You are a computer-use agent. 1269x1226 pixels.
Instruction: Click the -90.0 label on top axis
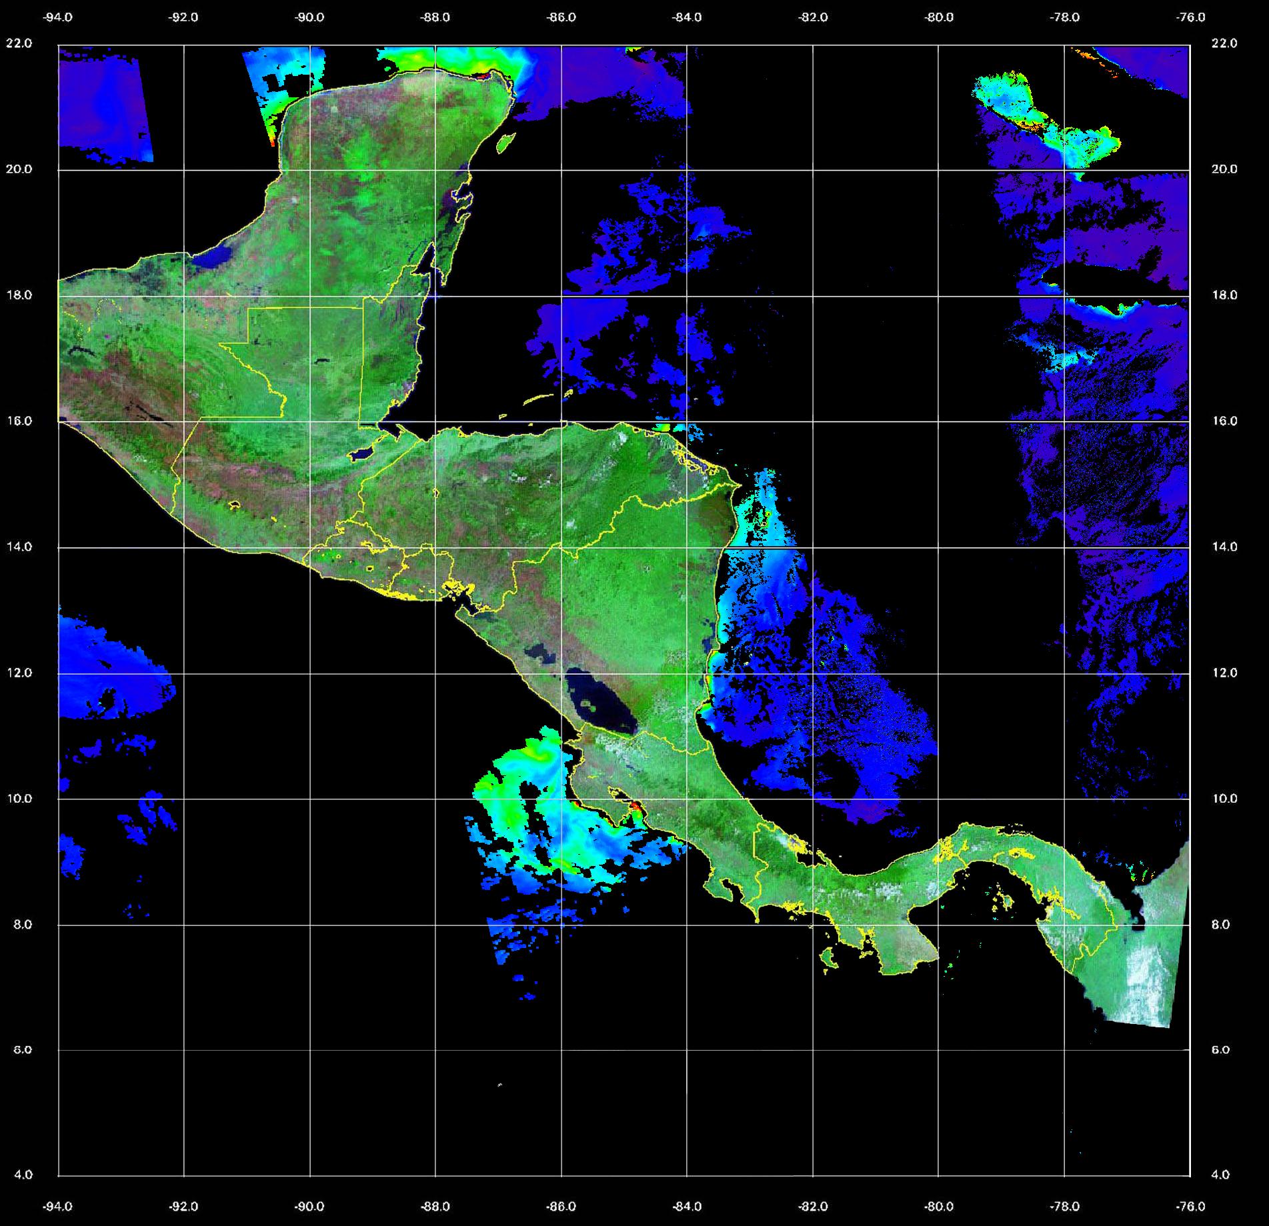(309, 17)
